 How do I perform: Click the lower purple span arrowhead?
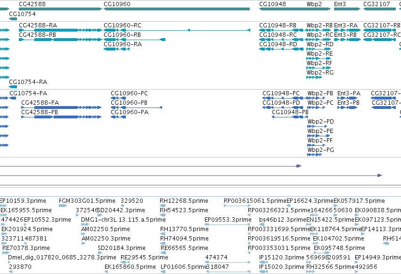[x=379, y=175]
